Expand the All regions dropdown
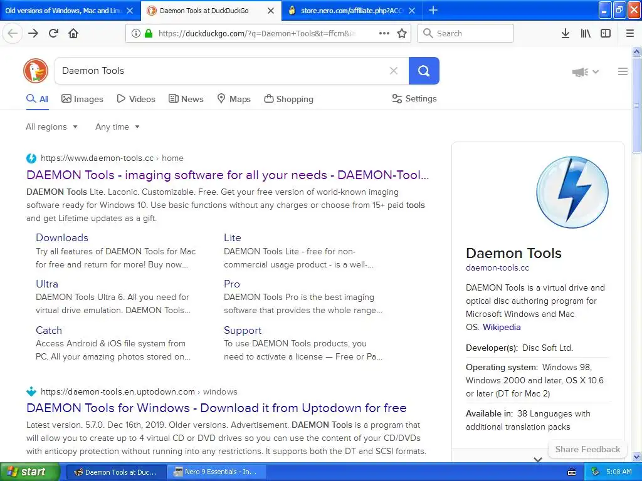This screenshot has width=642, height=481. click(x=51, y=127)
